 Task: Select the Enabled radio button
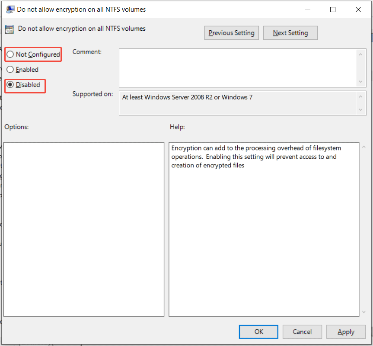[10, 69]
